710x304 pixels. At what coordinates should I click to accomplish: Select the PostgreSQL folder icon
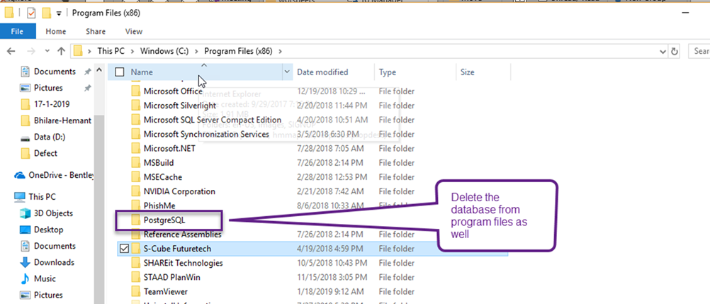(136, 220)
